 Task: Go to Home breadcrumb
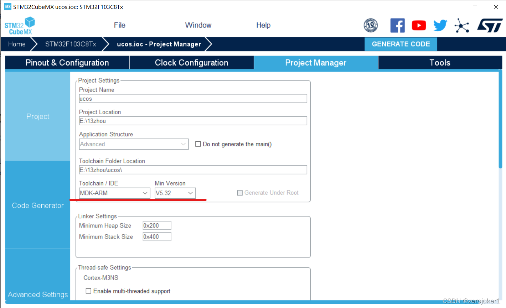(17, 44)
